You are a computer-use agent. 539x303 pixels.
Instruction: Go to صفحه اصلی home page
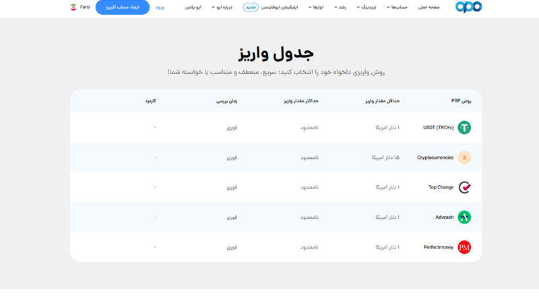point(429,7)
